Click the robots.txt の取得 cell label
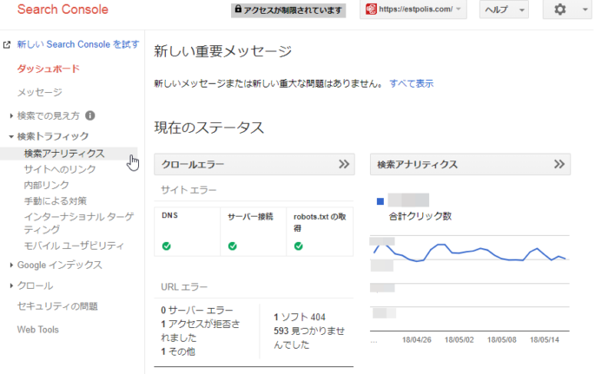608x374 pixels. (x=320, y=222)
